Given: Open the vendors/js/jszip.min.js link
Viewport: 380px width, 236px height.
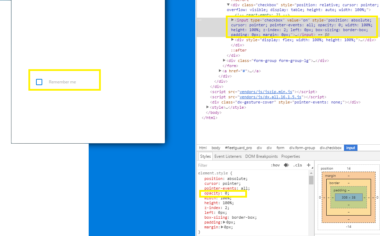Looking at the screenshot, I should 266,92.
